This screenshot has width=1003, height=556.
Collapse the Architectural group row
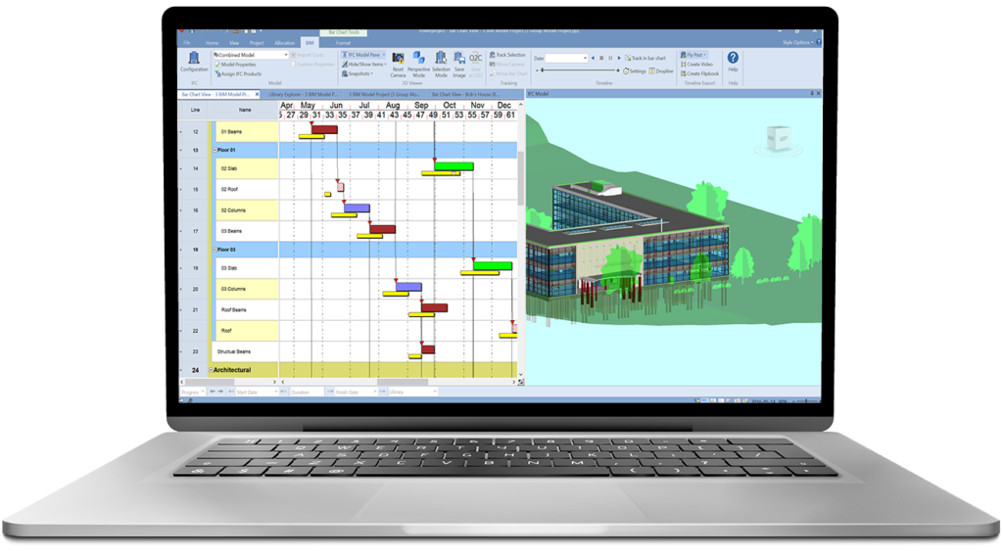(x=212, y=370)
